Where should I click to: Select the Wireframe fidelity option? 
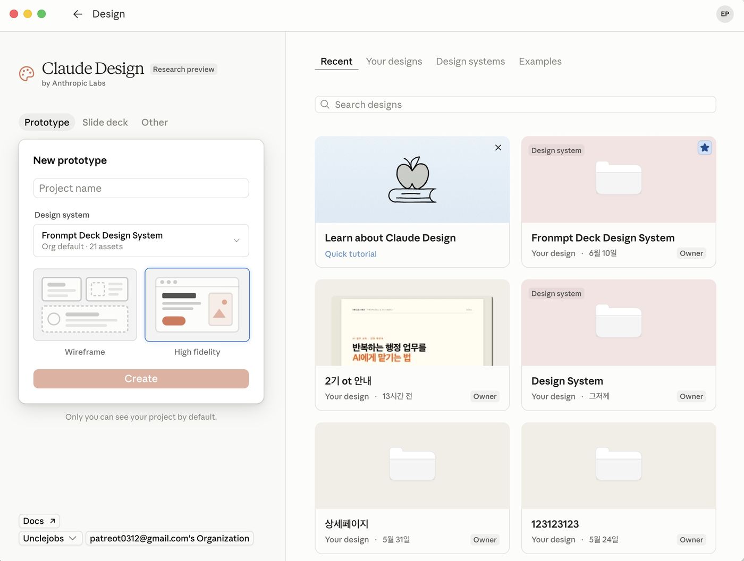click(85, 304)
